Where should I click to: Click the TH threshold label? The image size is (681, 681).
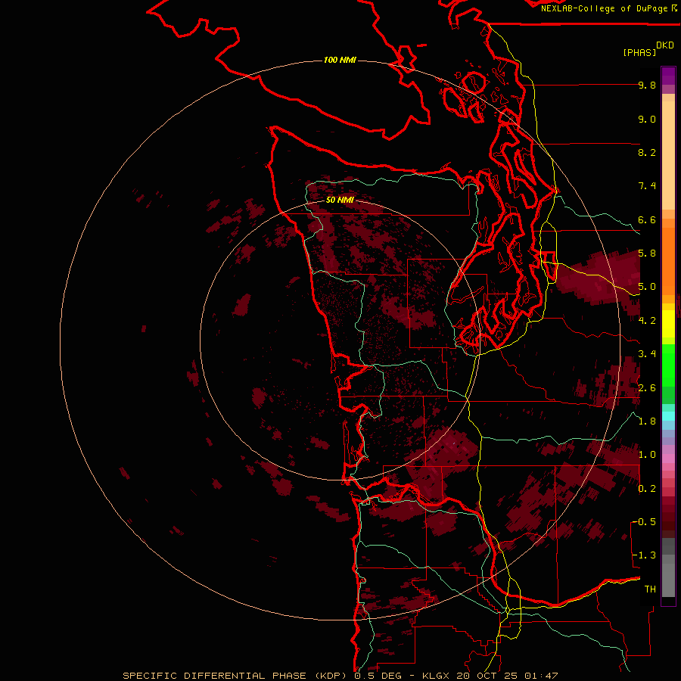click(650, 589)
